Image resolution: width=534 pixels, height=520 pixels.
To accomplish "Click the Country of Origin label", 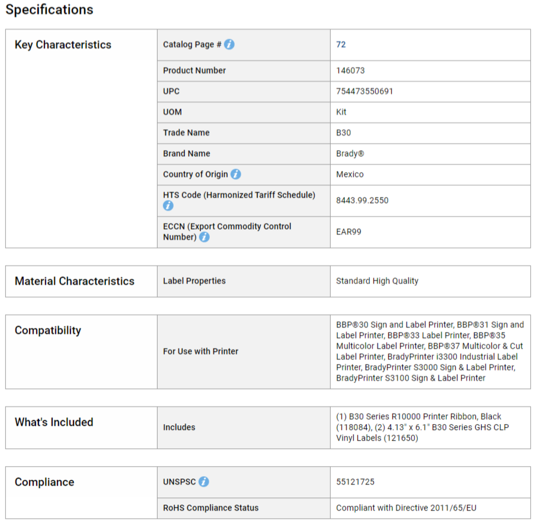I will [x=196, y=174].
